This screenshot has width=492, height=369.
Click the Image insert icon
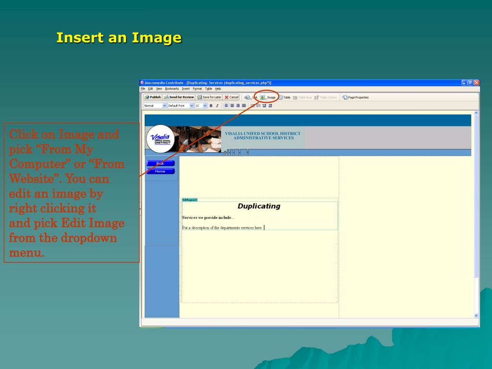262,97
